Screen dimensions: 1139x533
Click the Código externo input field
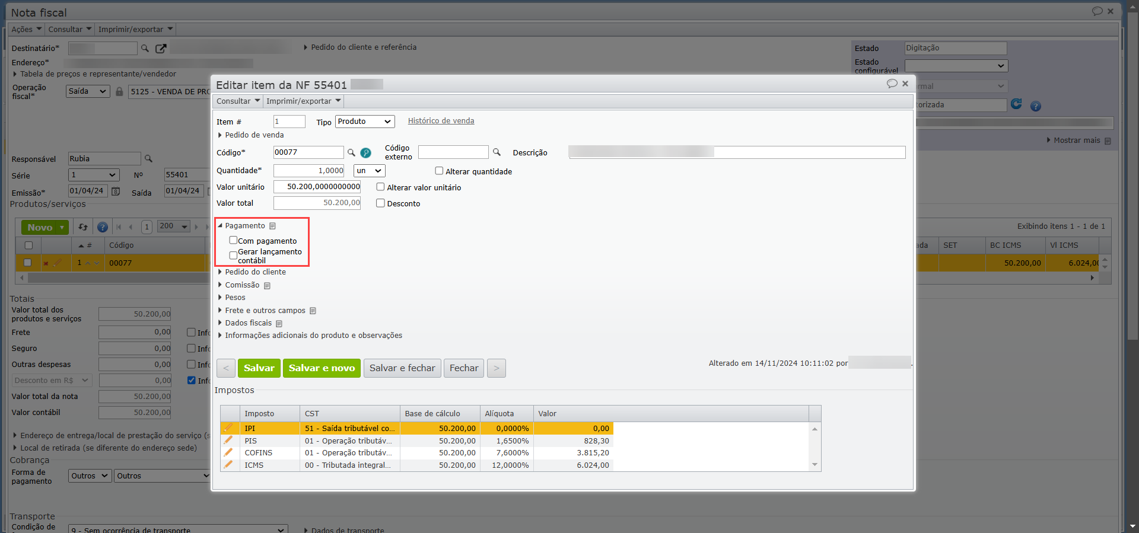[x=453, y=152]
